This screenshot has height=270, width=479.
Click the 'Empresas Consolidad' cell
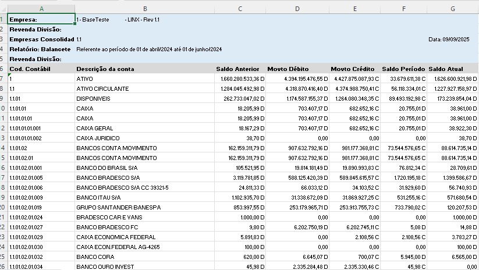41,39
